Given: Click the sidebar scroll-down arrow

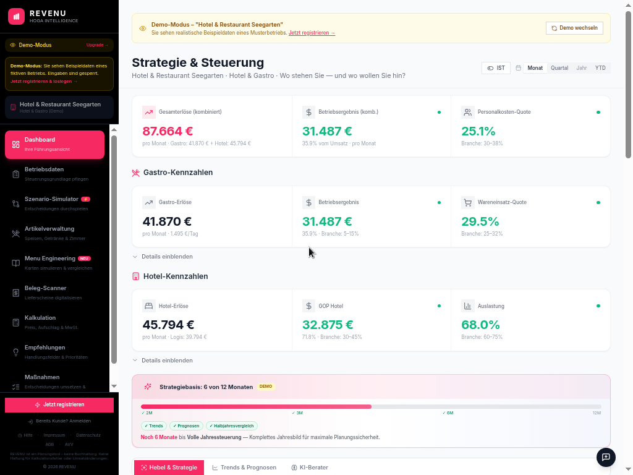Looking at the screenshot, I should click(114, 386).
